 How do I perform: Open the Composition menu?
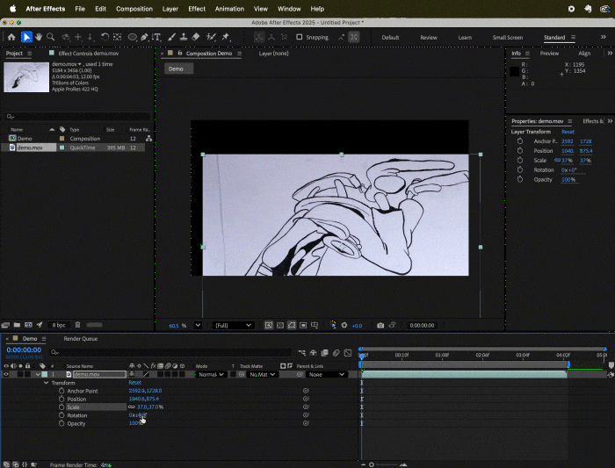[x=134, y=9]
